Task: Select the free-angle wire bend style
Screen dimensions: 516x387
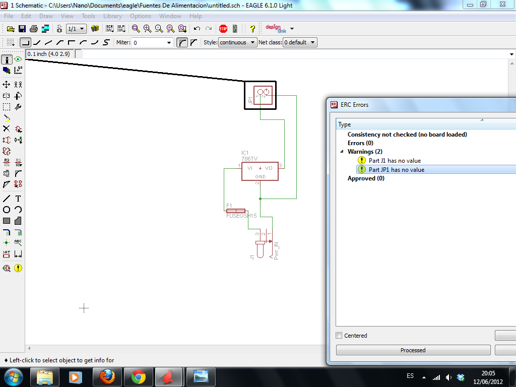Action: point(49,42)
